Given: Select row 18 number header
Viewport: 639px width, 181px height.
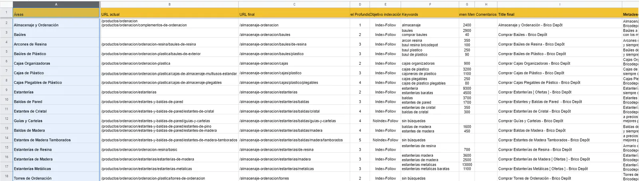Looking at the screenshot, I should coord(6,176).
